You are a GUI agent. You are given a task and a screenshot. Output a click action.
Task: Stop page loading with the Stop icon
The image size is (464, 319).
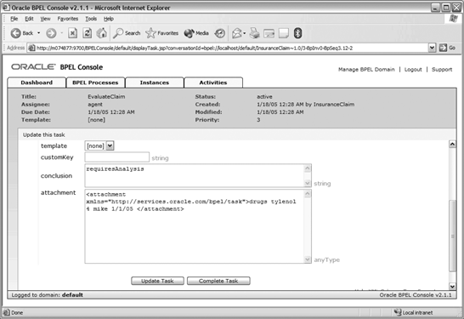pos(72,33)
